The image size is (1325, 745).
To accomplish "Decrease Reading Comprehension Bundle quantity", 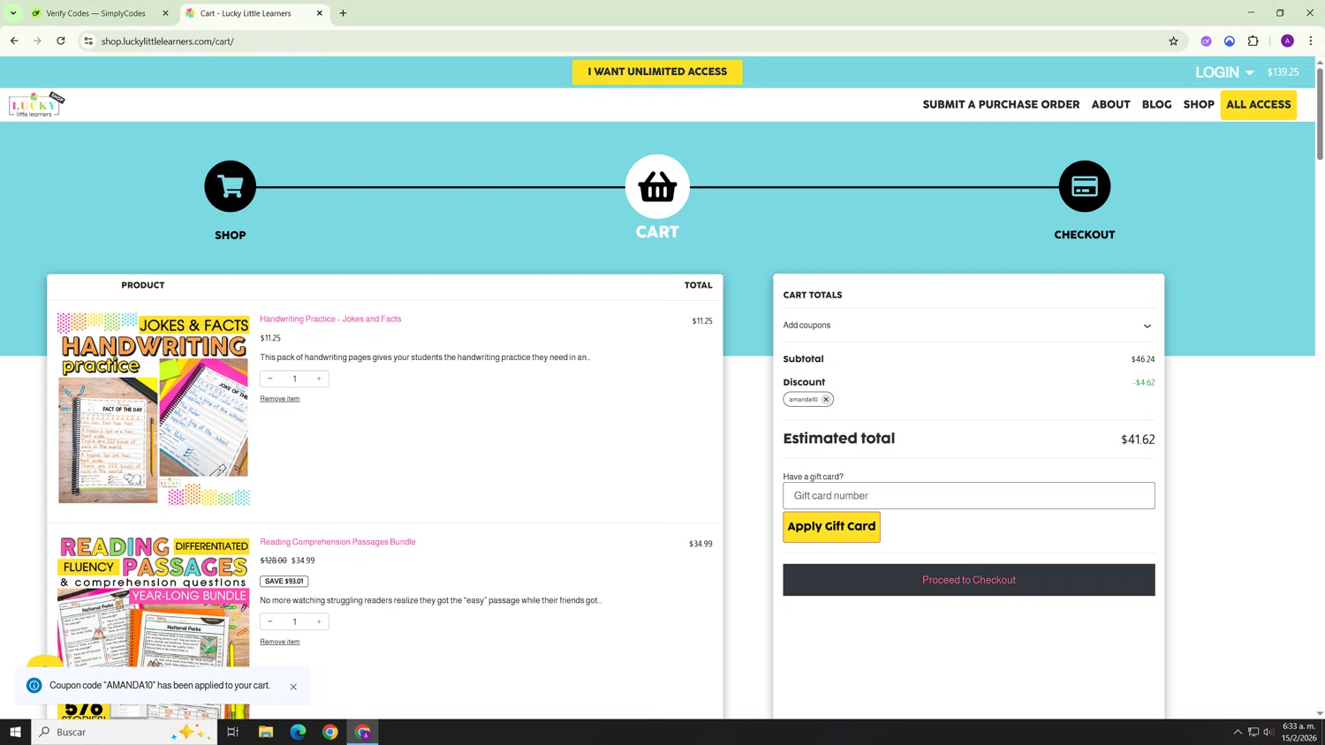I will point(270,621).
